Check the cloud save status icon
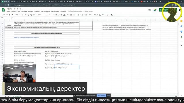The height and width of the screenshot is (103, 184). pos(20,9)
